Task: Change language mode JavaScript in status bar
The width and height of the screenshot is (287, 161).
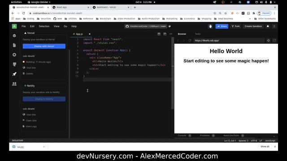Action: click(x=270, y=140)
